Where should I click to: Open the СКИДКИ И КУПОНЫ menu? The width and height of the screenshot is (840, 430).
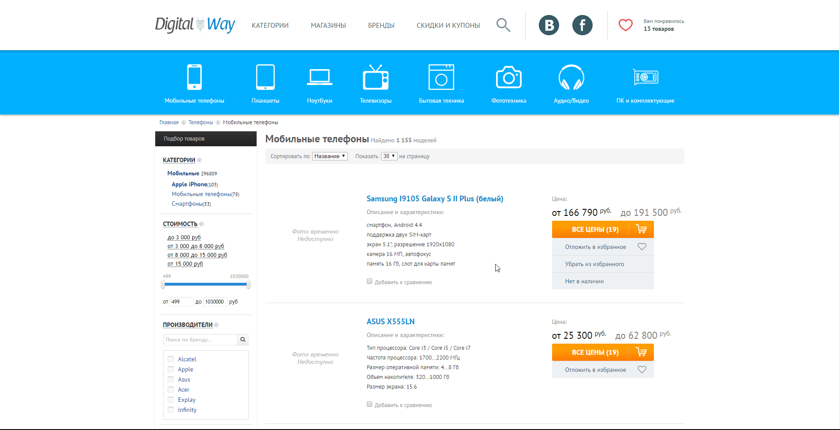448,26
